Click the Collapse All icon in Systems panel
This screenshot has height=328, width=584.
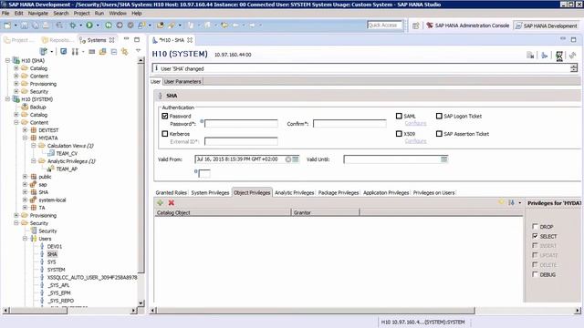(x=114, y=52)
